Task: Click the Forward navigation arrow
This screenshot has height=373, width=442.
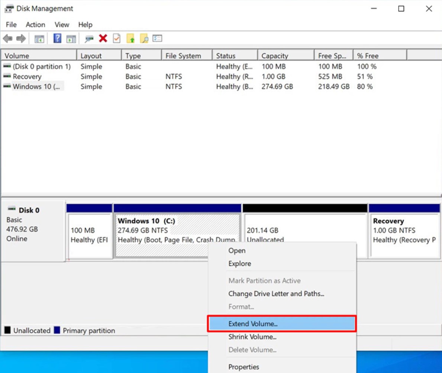Action: click(x=20, y=38)
